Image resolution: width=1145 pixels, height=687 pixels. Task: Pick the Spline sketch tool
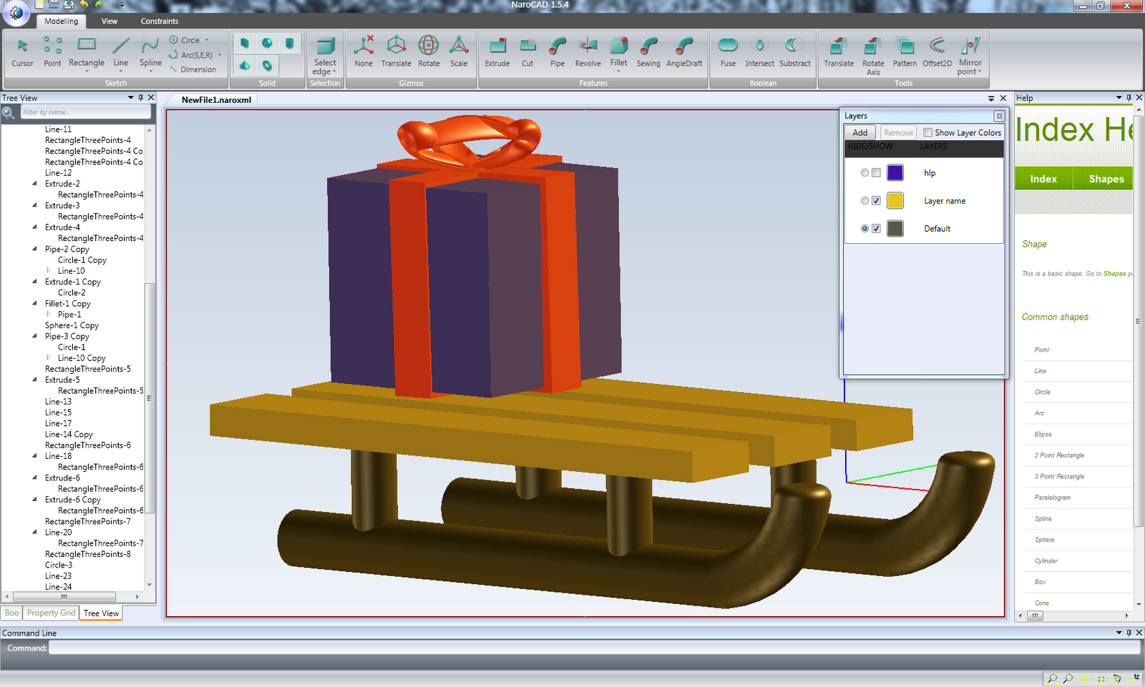point(150,53)
